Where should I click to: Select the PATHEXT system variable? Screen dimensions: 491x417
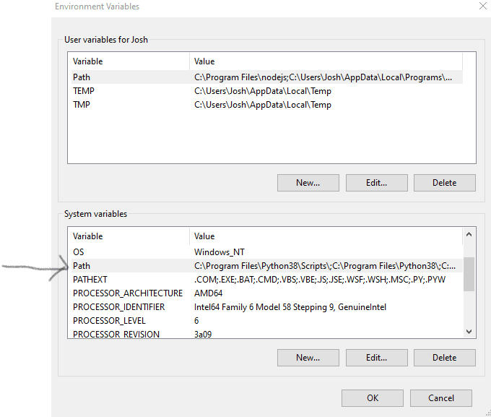pos(266,280)
